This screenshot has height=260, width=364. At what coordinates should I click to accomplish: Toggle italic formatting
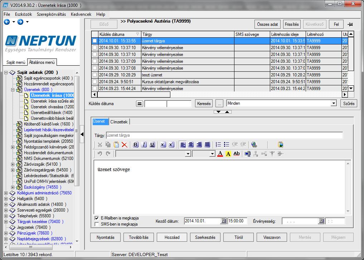point(144,145)
